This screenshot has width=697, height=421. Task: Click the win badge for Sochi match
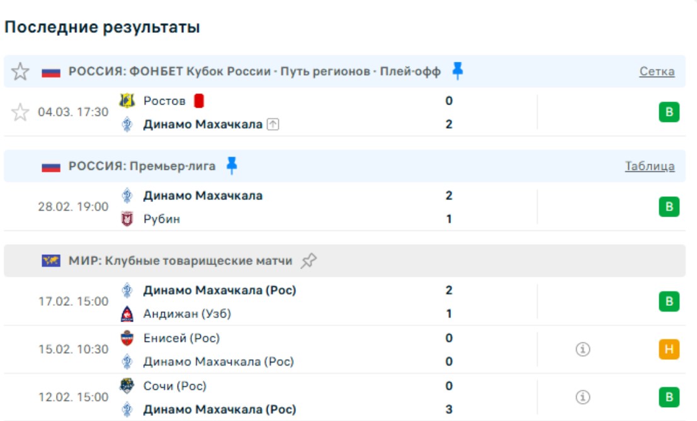[669, 397]
